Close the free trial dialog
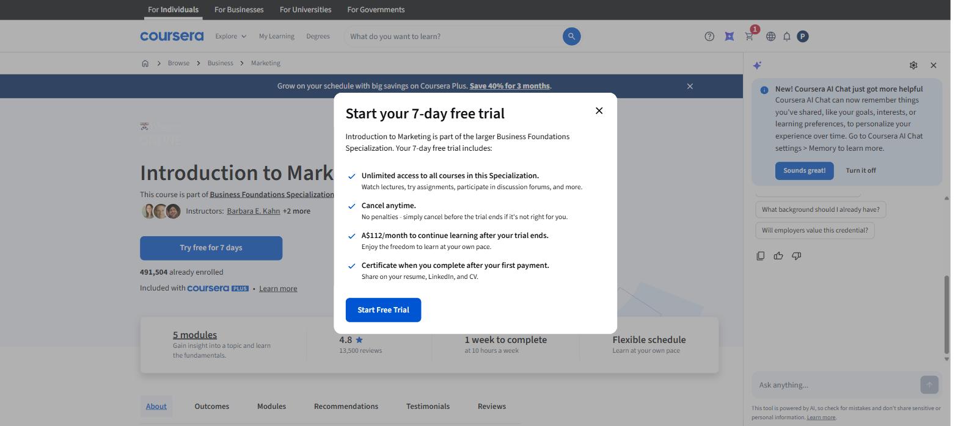 [x=599, y=110]
